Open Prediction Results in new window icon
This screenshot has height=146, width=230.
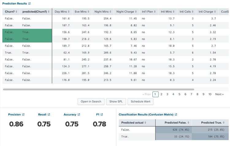[29, 4]
